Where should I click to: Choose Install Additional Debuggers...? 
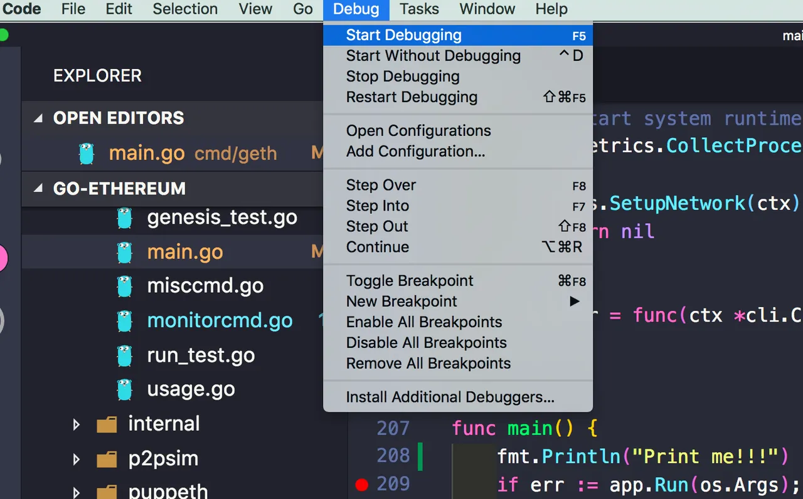458,397
